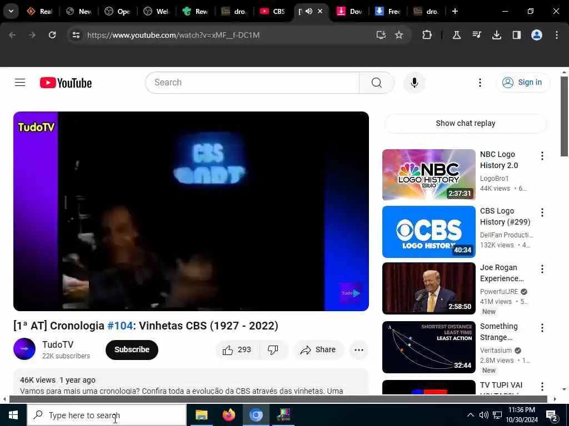569x426 pixels.
Task: Click the Sign in button
Action: coord(523,83)
